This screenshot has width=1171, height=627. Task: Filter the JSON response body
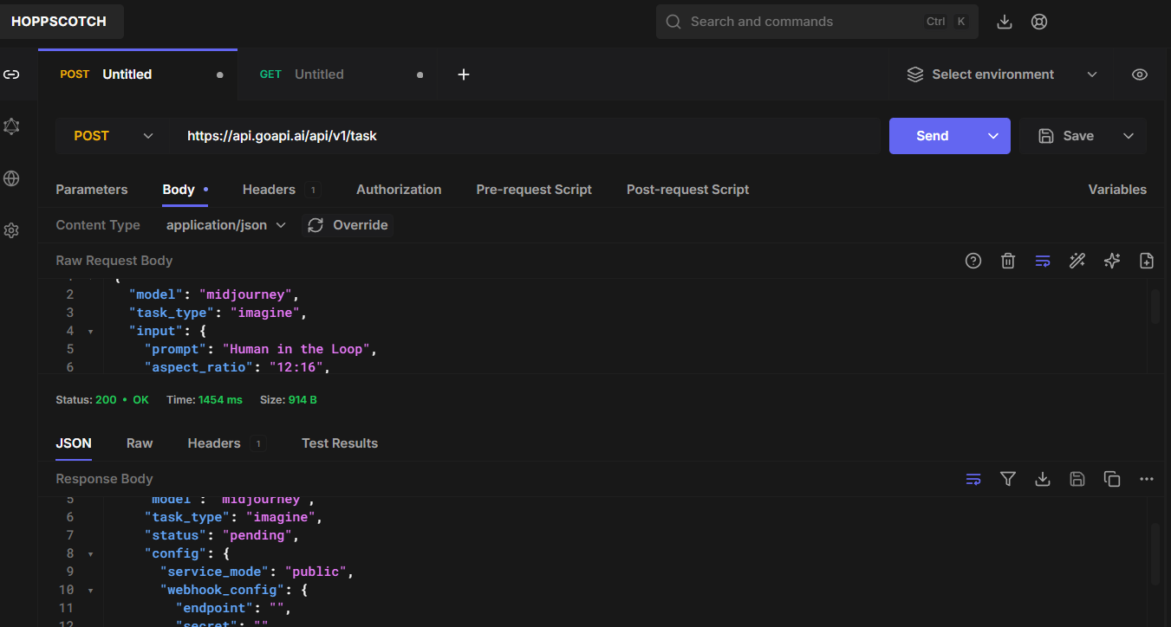coord(1007,478)
